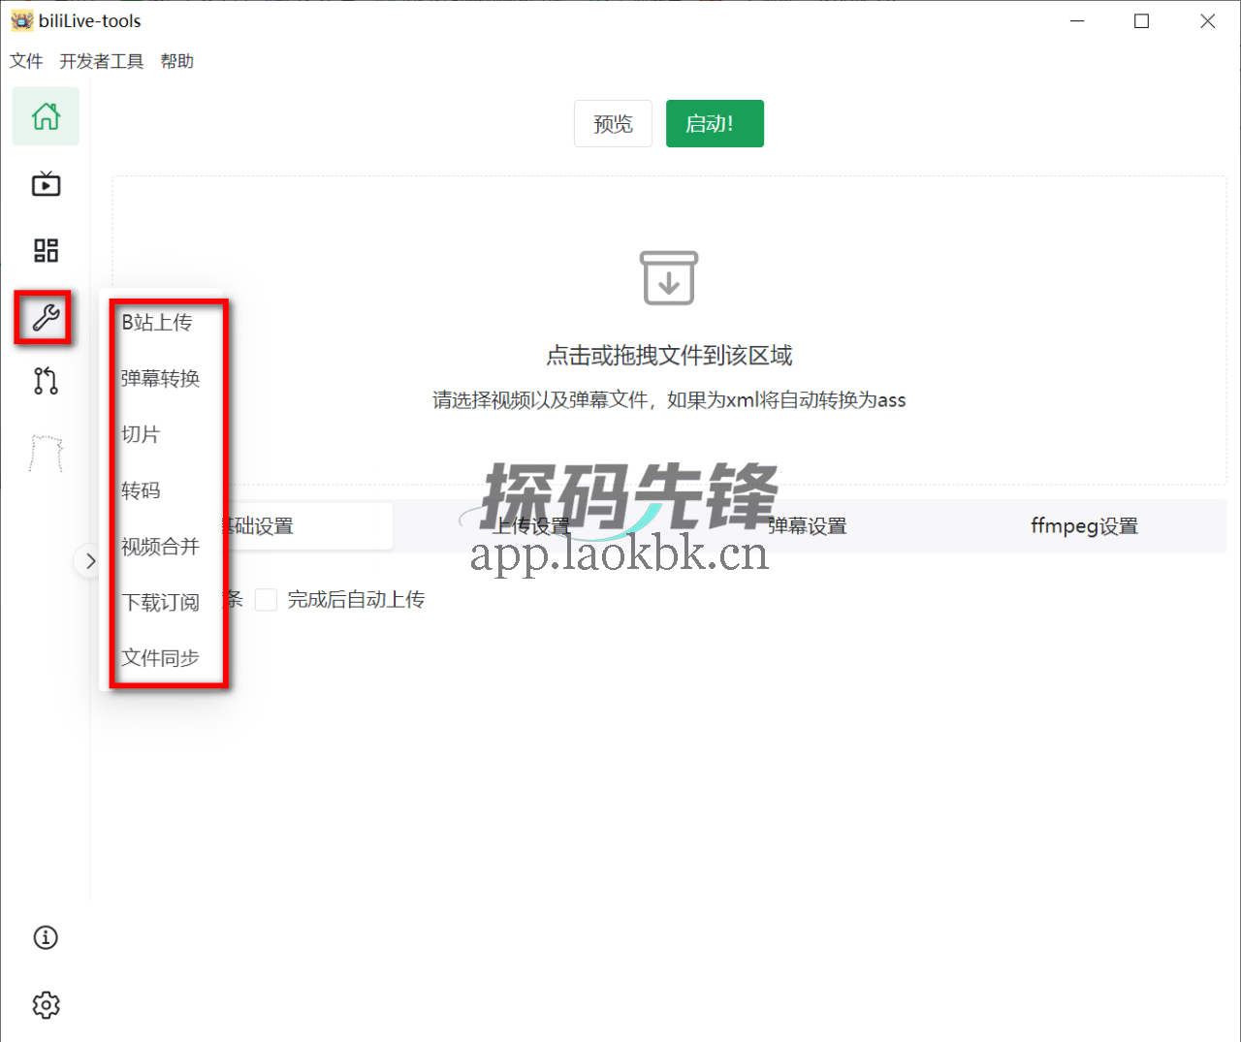Screen dimensions: 1241x1042
Task: Minimize the biliLive-tools window
Action: point(1077,20)
